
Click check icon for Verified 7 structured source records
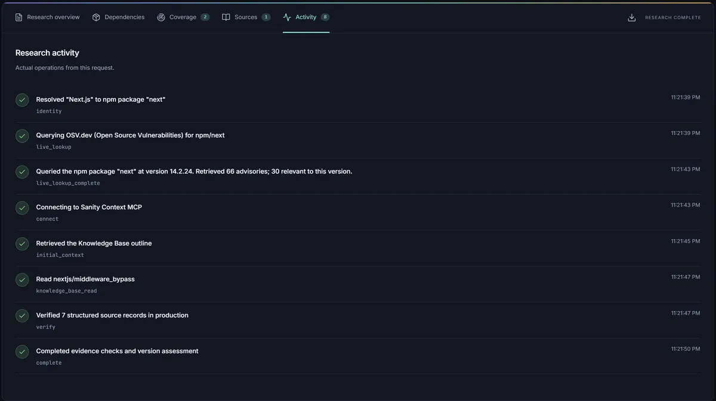pos(22,316)
